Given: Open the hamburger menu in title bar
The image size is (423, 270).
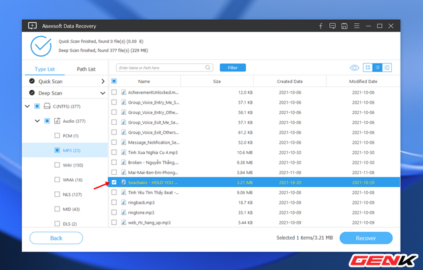Looking at the screenshot, I should 357,26.
